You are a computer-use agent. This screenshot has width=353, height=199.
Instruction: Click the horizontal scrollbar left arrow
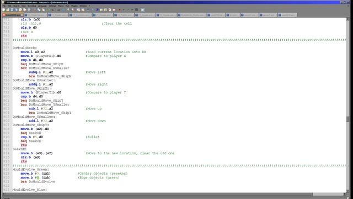point(4,194)
